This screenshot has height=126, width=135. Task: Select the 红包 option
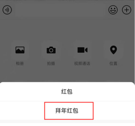click(x=67, y=92)
